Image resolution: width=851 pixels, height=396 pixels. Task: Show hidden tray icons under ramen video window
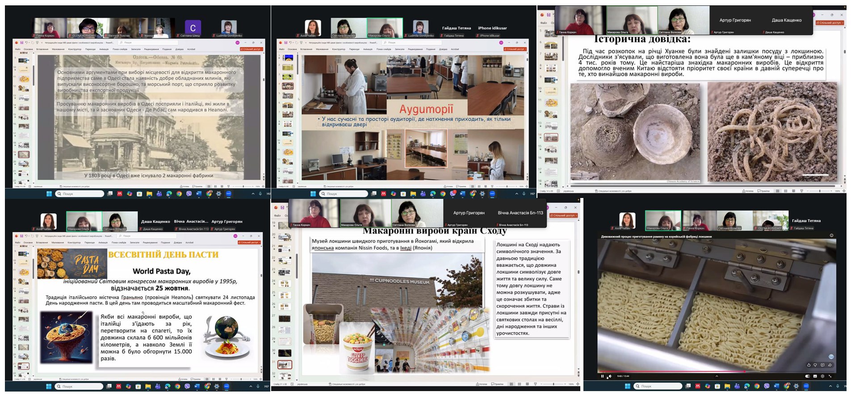830,386
